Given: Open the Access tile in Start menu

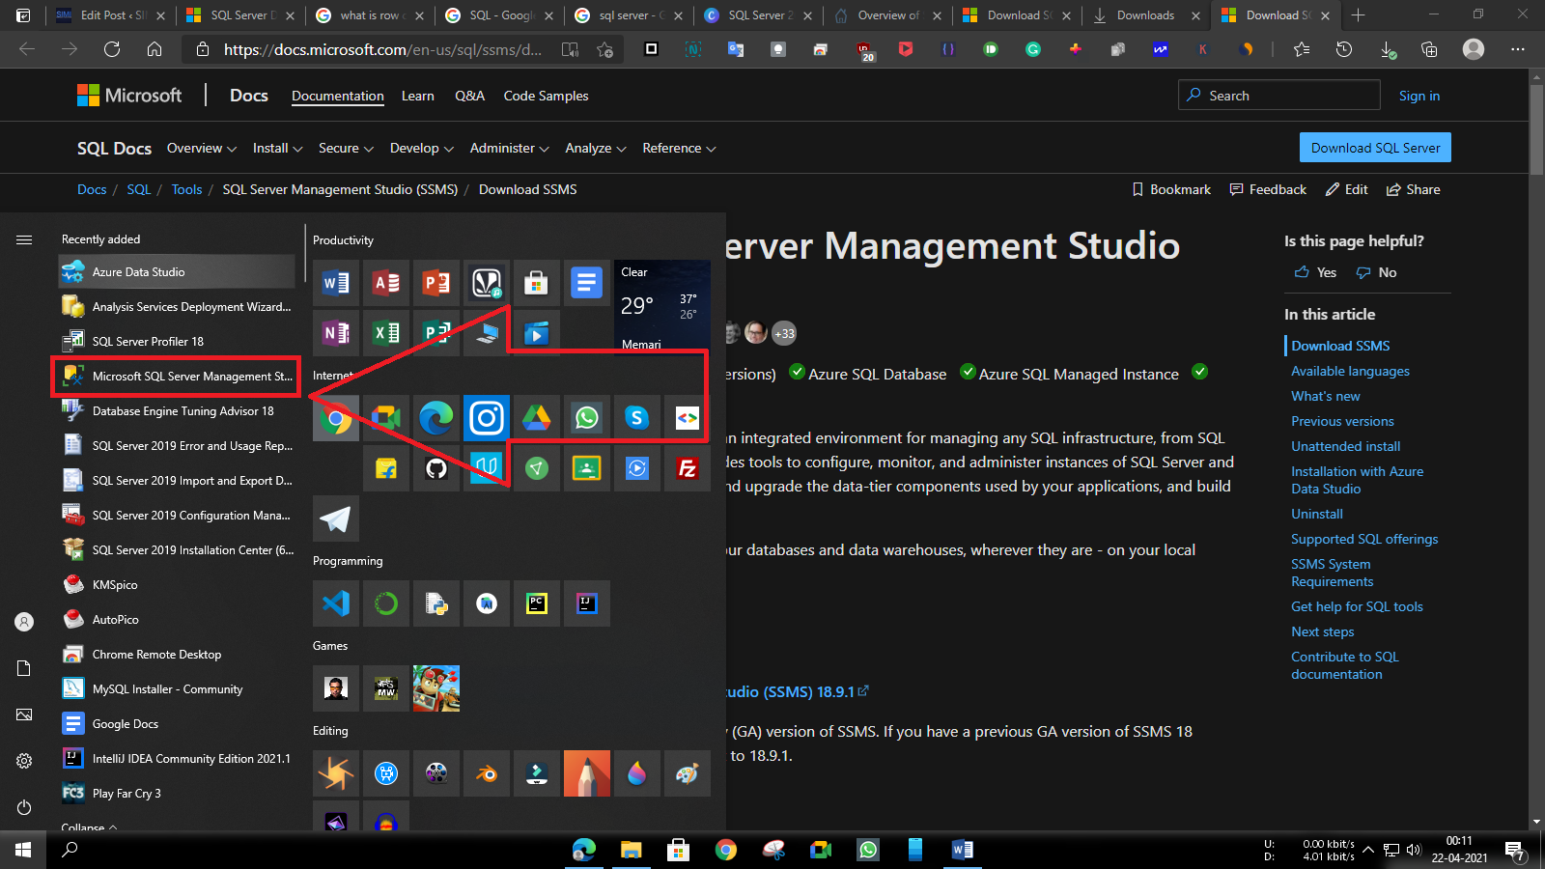Looking at the screenshot, I should coord(386,283).
